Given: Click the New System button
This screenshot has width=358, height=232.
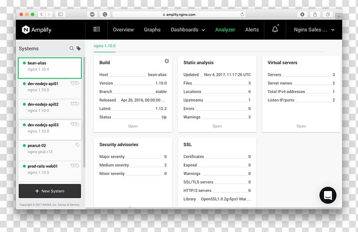Looking at the screenshot, I should pyautogui.click(x=50, y=191).
